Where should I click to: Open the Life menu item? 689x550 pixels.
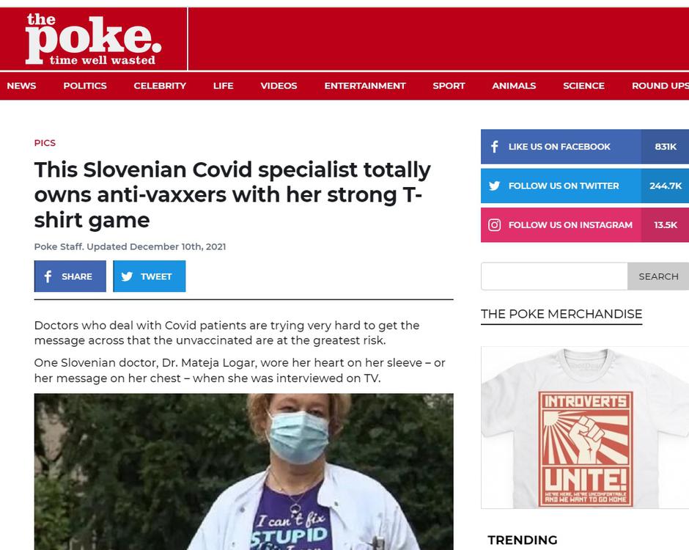[224, 86]
